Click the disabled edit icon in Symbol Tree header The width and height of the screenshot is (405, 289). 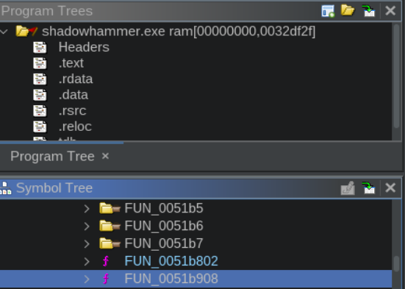click(348, 188)
